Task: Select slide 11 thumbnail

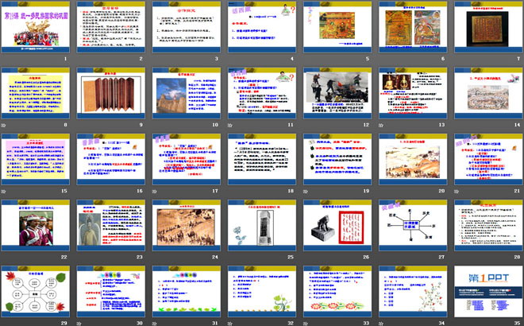Action: pyautogui.click(x=262, y=93)
